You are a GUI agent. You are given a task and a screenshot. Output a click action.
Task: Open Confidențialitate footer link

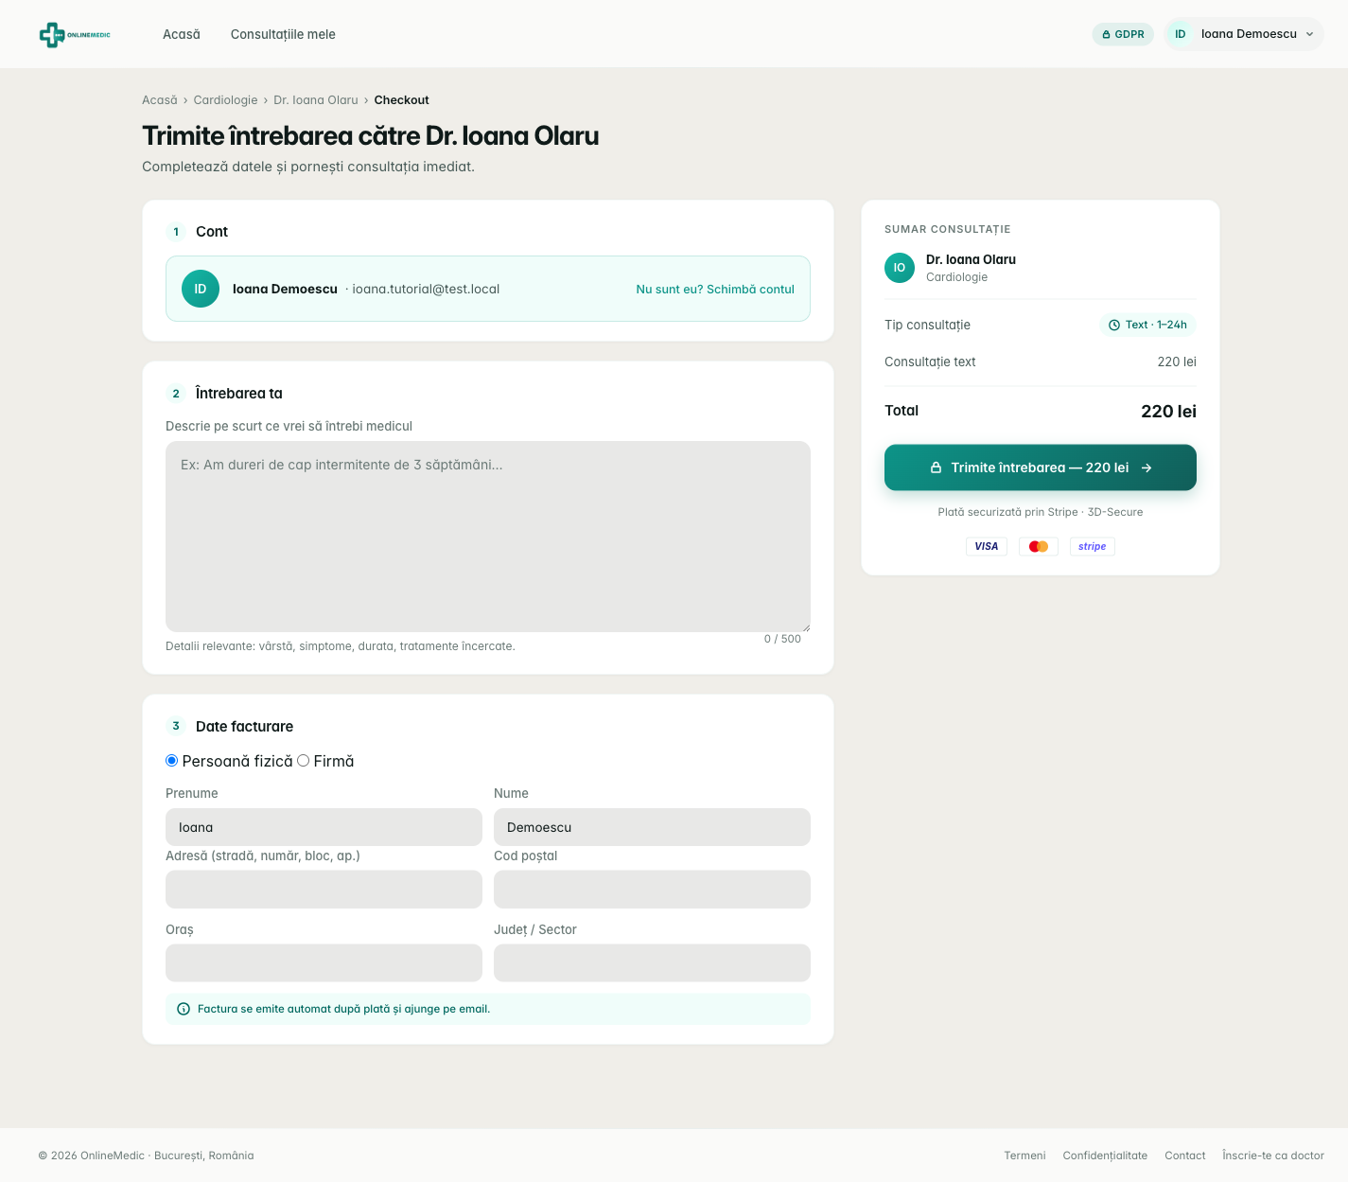pyautogui.click(x=1105, y=1156)
